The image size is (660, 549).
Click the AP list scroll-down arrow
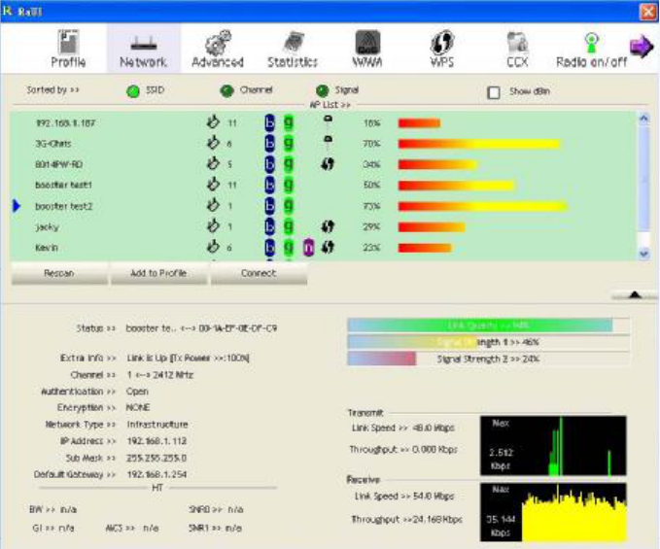tap(644, 254)
